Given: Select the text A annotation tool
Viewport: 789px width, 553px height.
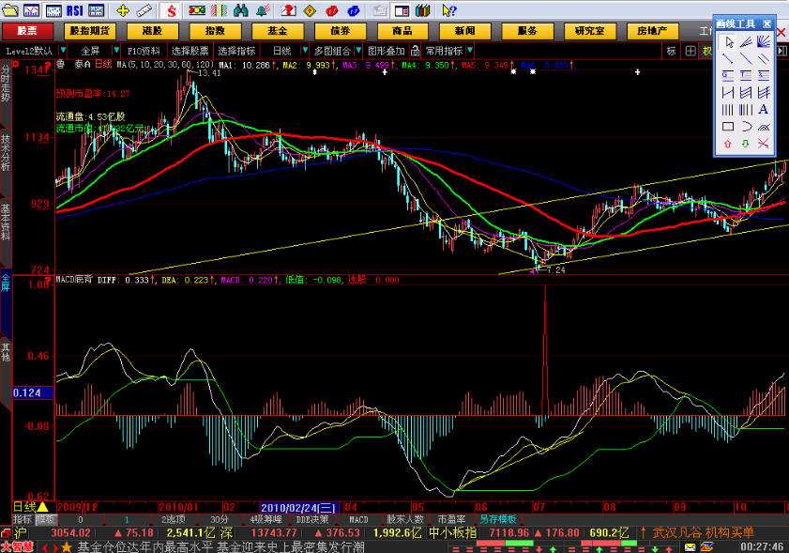Looking at the screenshot, I should pyautogui.click(x=764, y=109).
